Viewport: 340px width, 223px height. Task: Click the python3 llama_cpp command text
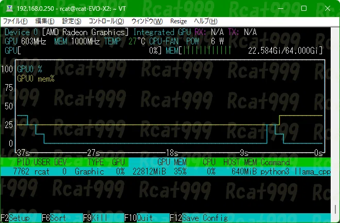[296, 171]
